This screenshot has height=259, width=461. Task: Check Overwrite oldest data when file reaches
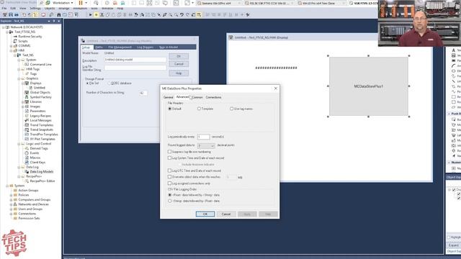[169, 177]
